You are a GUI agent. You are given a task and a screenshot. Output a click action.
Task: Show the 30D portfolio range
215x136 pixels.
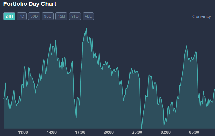click(x=34, y=16)
